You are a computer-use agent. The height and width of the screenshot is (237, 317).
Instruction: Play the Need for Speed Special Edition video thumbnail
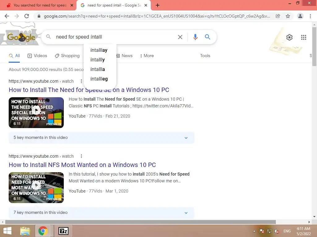[36, 113]
